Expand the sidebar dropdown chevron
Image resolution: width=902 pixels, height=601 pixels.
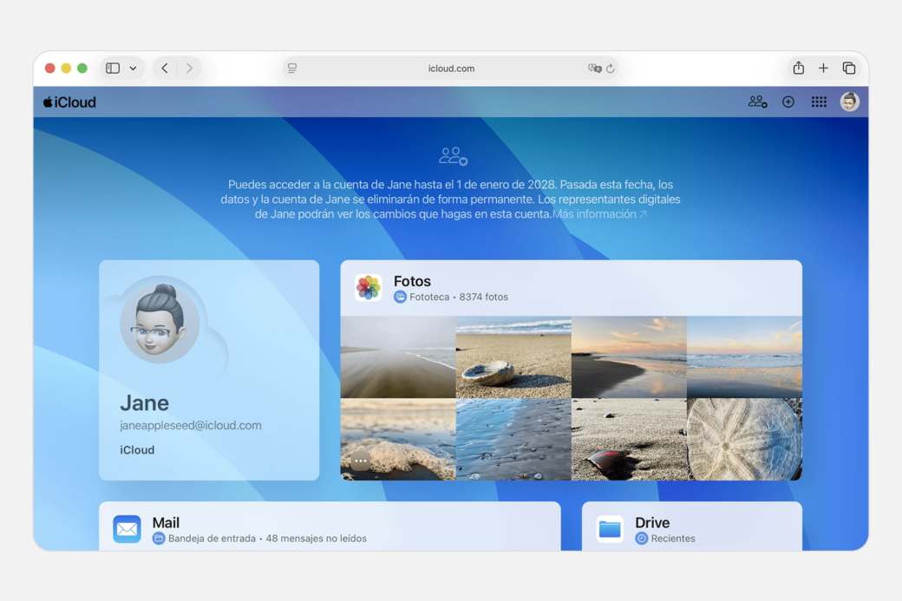click(x=133, y=69)
